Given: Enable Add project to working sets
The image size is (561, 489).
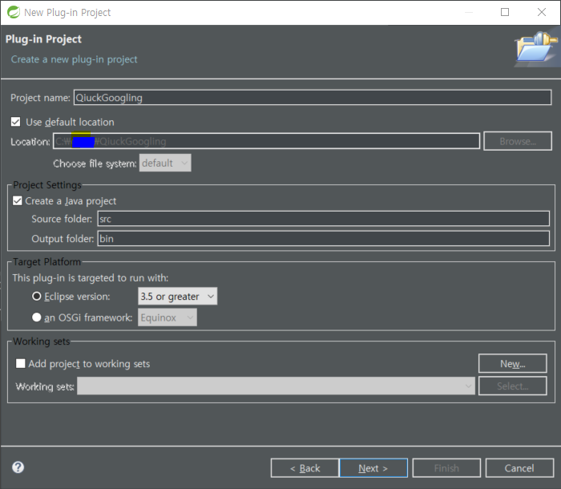Looking at the screenshot, I should tap(21, 364).
